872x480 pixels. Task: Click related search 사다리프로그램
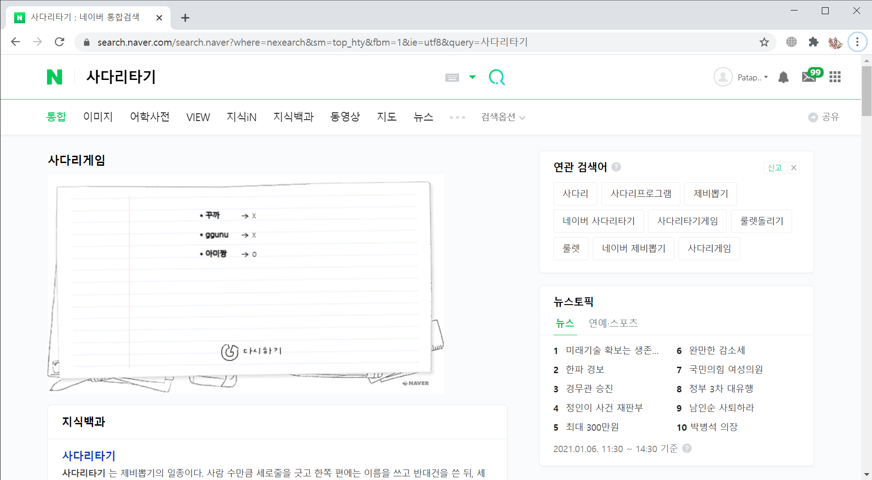pyautogui.click(x=641, y=194)
